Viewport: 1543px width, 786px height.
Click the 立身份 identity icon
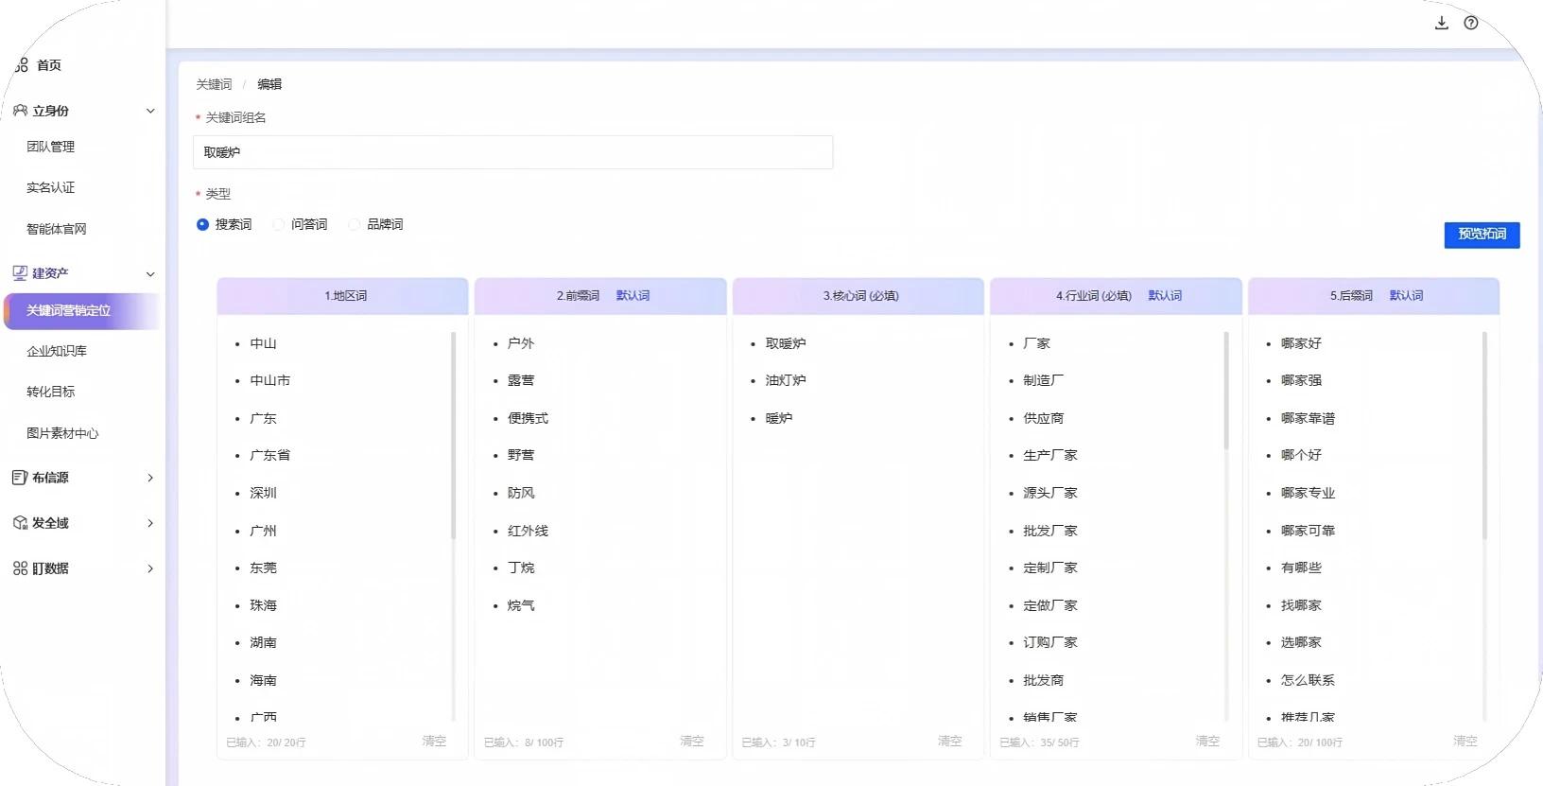20,111
